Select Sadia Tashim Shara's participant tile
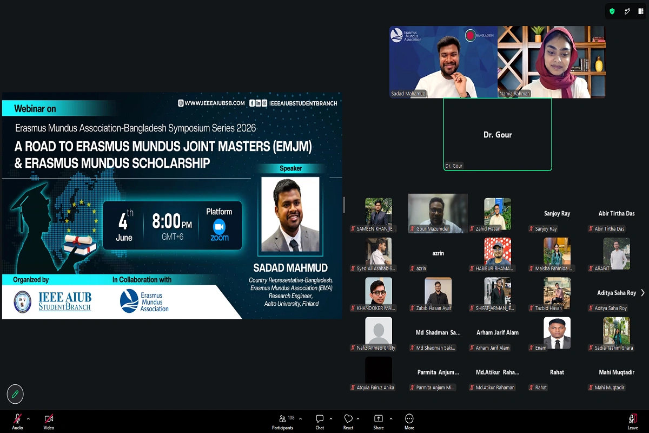 tap(617, 333)
